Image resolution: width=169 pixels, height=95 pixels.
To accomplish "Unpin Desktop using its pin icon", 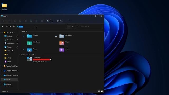I will point(17,36).
